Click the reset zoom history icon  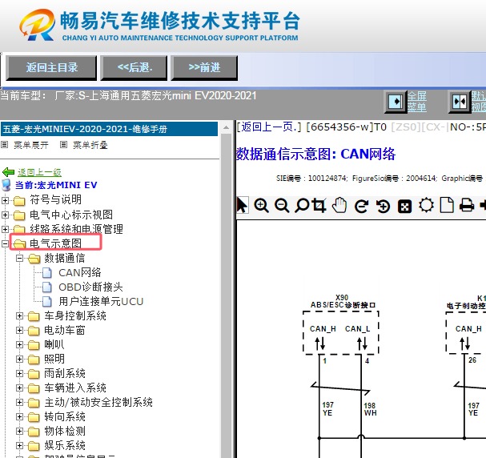click(x=383, y=206)
